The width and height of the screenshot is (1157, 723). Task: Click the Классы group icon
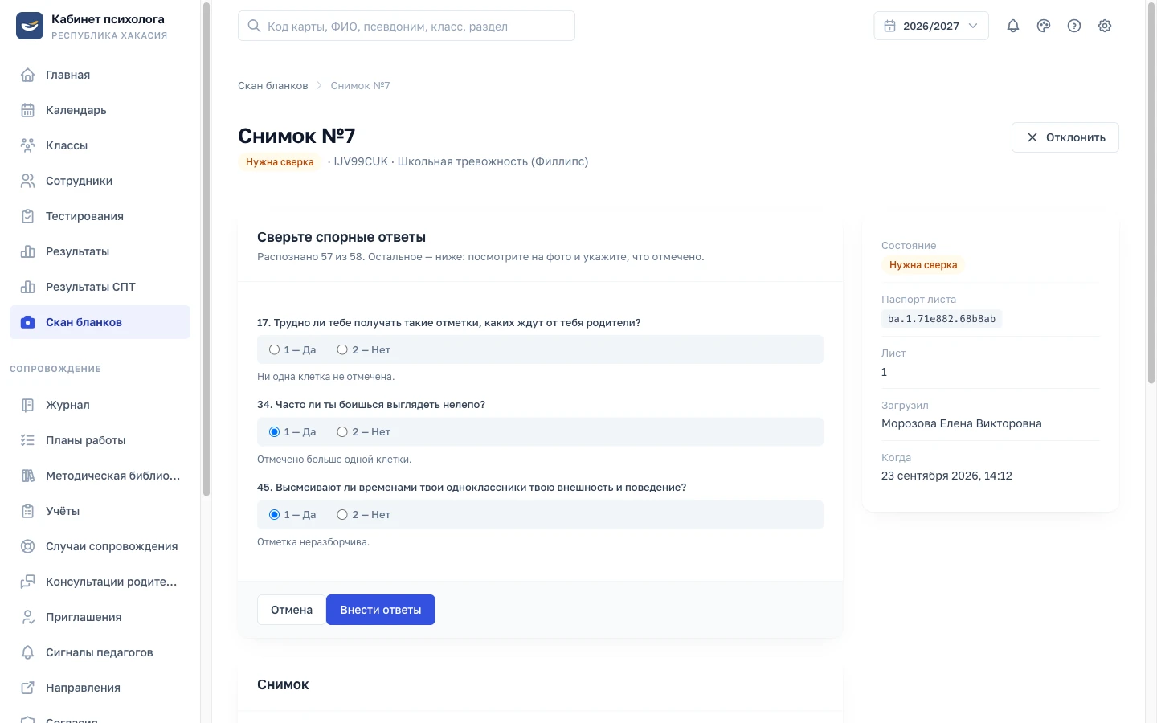27,145
